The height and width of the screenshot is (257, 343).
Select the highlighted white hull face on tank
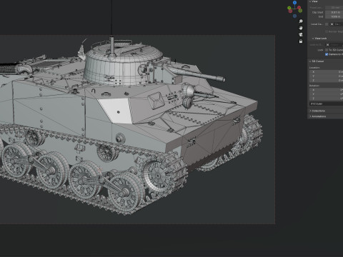[x=116, y=111]
